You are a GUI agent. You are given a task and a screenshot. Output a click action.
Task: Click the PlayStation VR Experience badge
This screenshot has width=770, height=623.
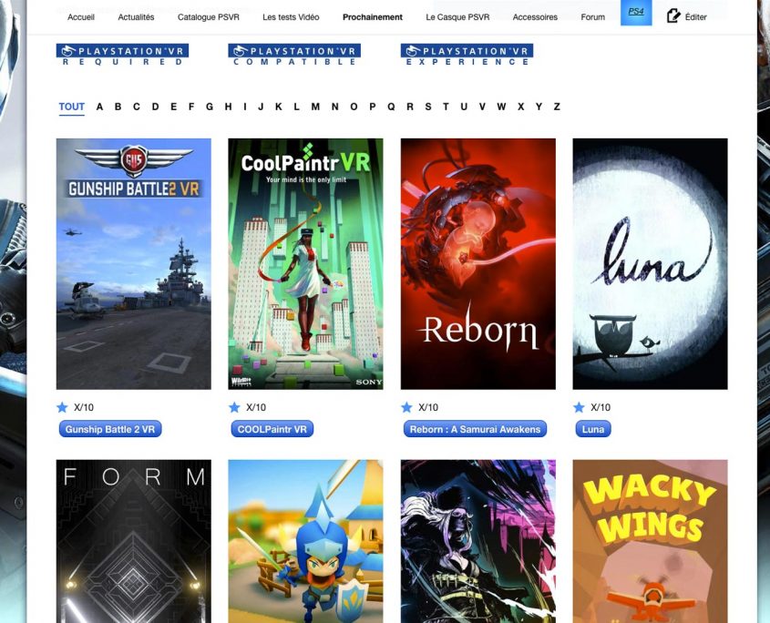pyautogui.click(x=467, y=55)
